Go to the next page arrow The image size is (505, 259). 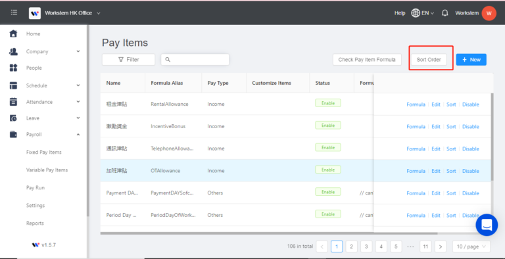click(x=441, y=247)
